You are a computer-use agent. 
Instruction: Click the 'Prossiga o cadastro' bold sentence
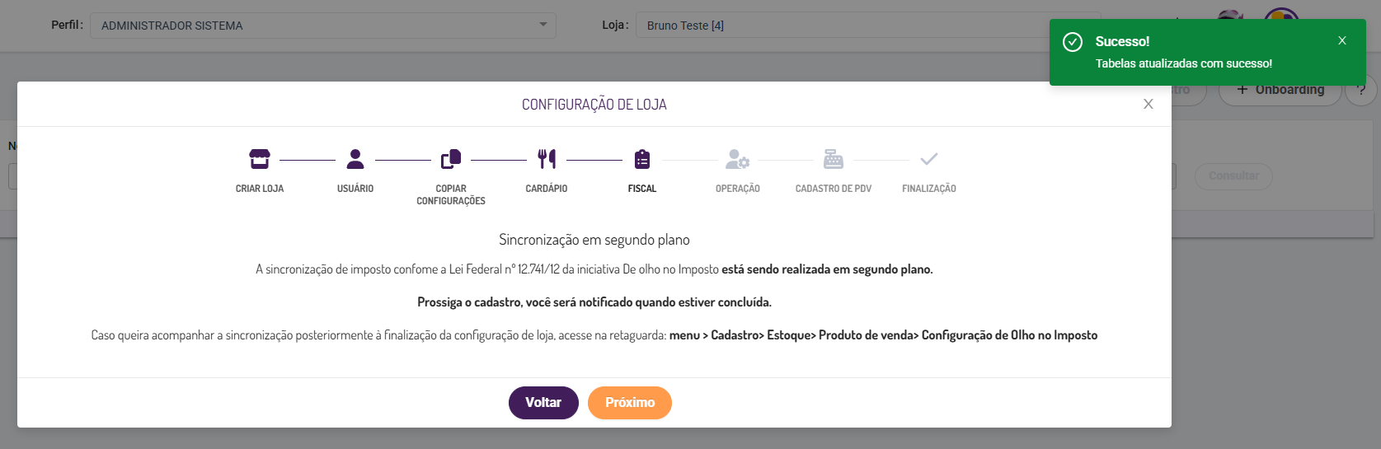click(x=594, y=302)
